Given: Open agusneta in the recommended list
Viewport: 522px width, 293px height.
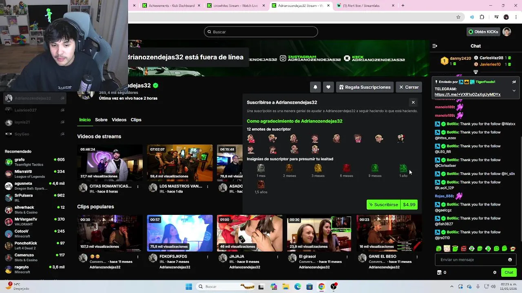Looking at the screenshot, I should tap(35, 186).
